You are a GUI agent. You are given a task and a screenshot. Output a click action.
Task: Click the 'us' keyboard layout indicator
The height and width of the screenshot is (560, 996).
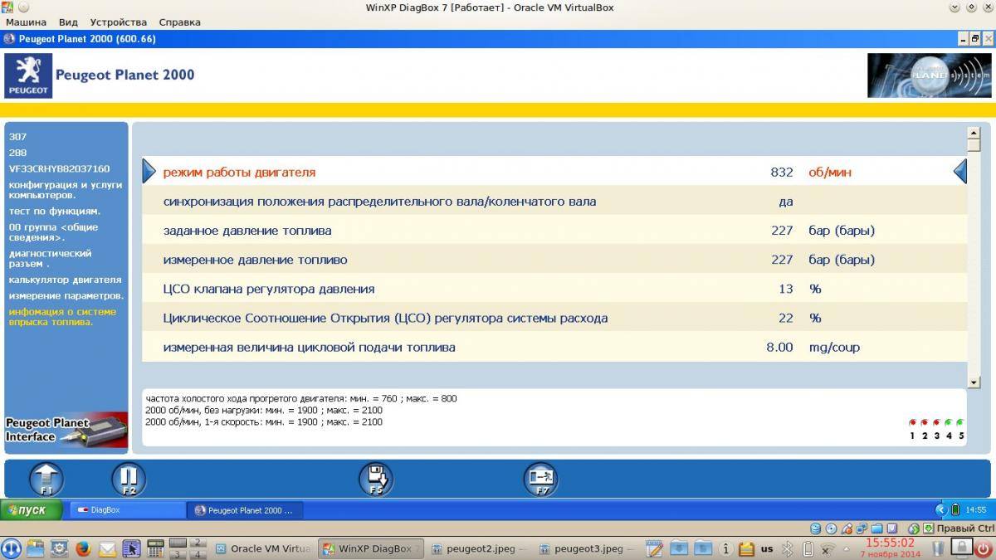(767, 548)
